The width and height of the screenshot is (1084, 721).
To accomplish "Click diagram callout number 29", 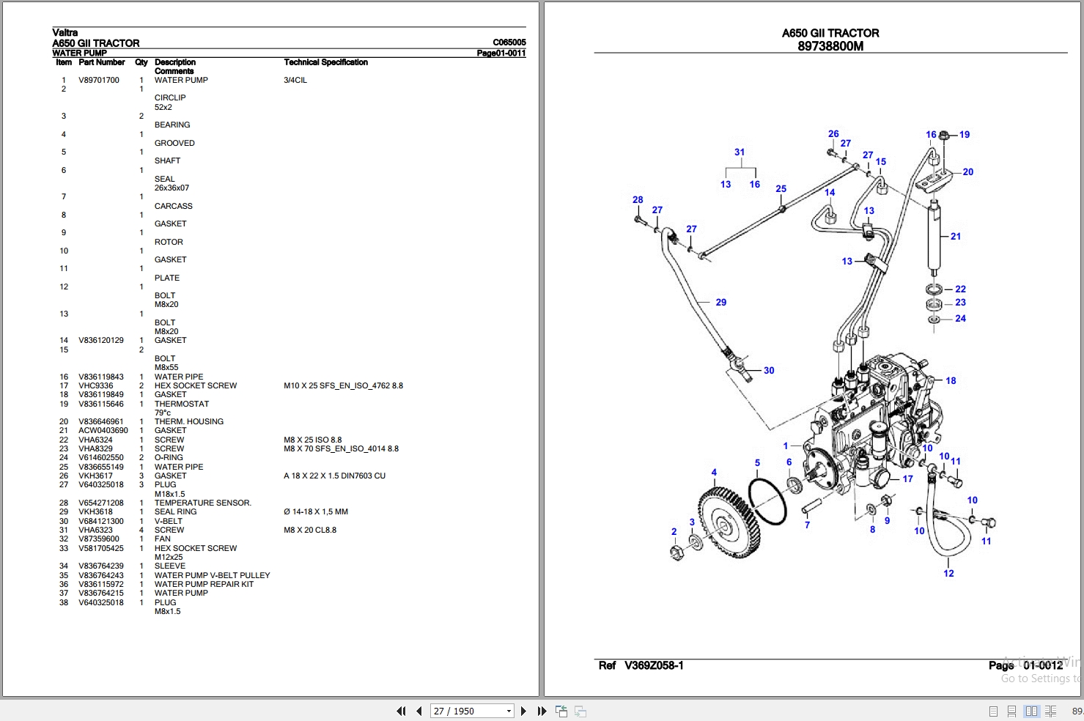I will point(721,302).
